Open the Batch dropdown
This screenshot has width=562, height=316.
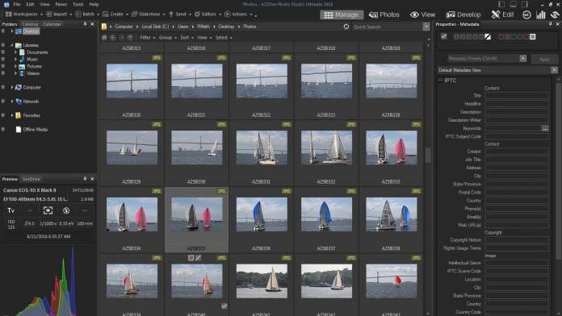87,15
